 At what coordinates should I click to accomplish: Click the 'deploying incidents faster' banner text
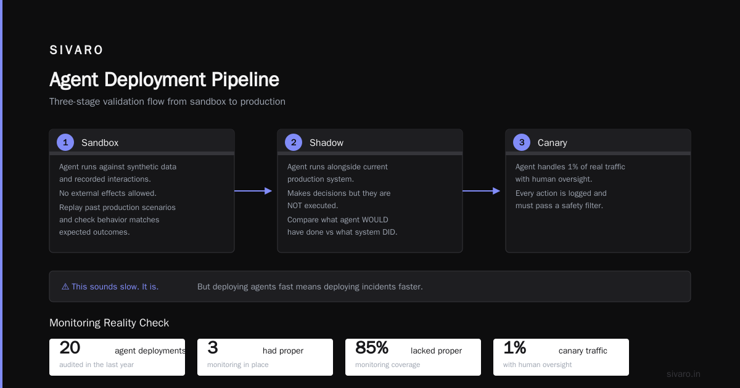[x=310, y=286]
